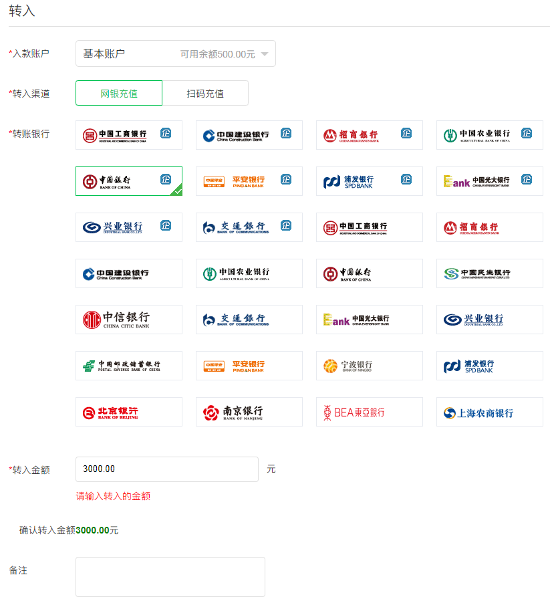
Task: Choose 招商银行 without the enterprise badge
Action: coord(490,227)
